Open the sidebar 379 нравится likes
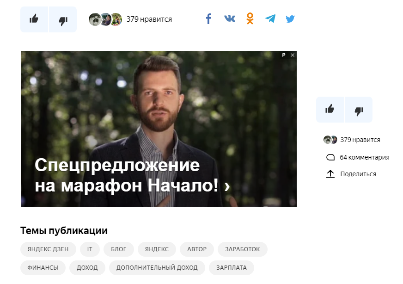403x284 pixels. pyautogui.click(x=352, y=140)
